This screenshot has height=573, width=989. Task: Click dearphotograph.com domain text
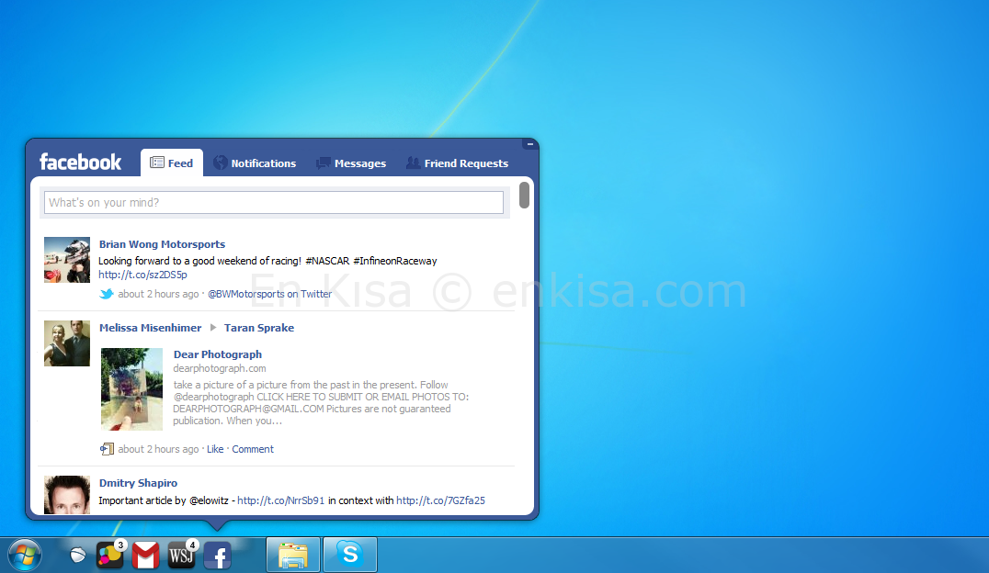point(220,368)
